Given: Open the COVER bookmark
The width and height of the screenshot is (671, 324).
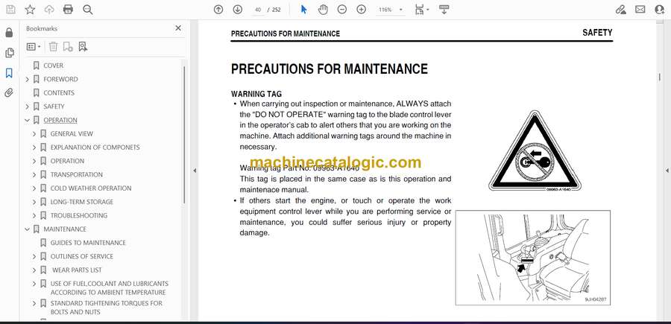Looking at the screenshot, I should [x=54, y=66].
